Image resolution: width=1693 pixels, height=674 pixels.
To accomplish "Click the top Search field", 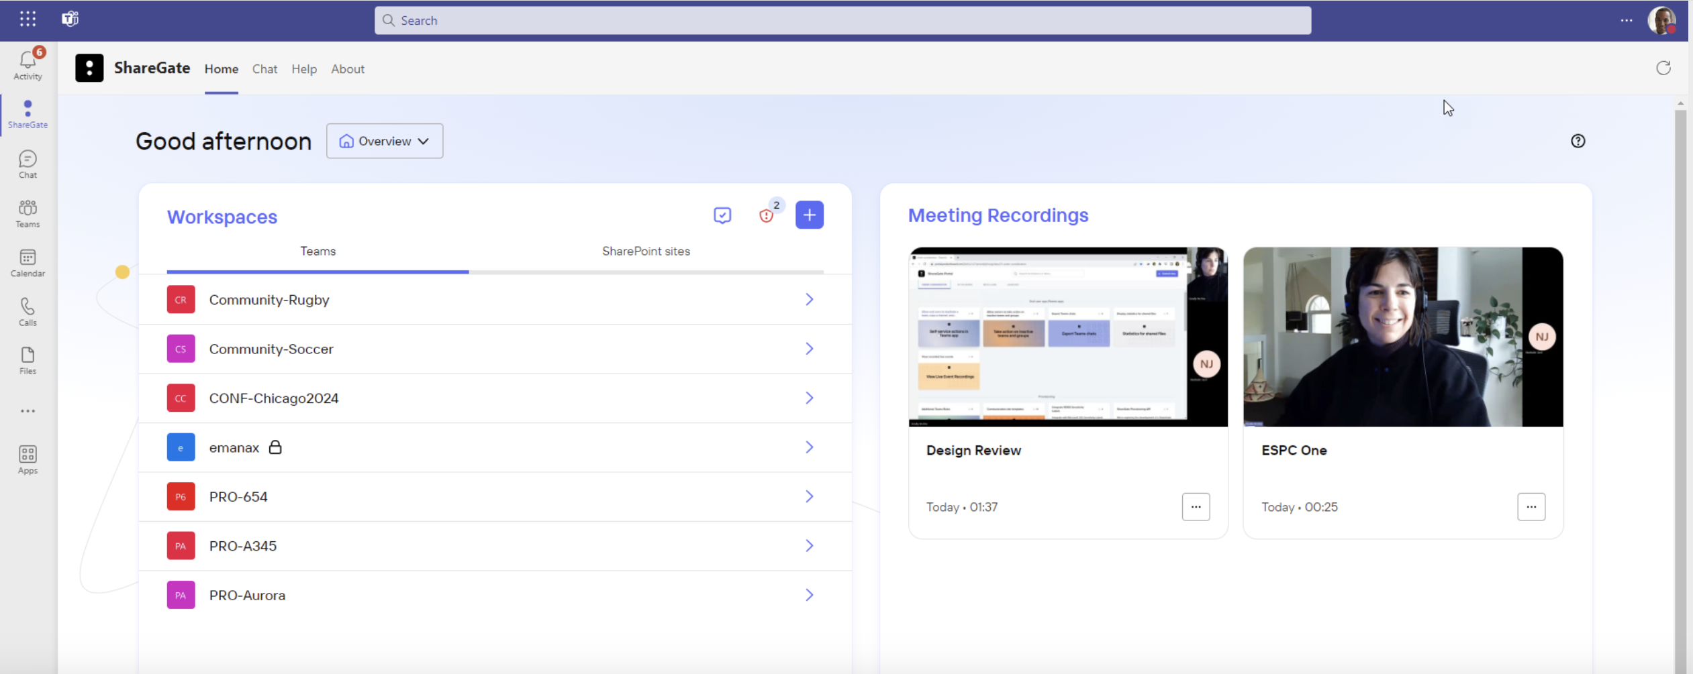I will pyautogui.click(x=842, y=20).
